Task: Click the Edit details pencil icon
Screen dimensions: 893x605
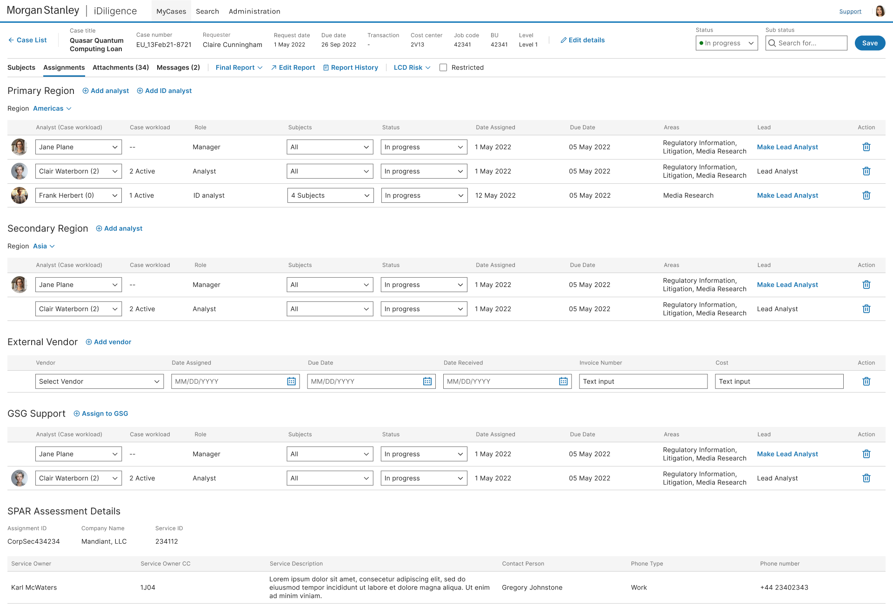Action: (563, 40)
